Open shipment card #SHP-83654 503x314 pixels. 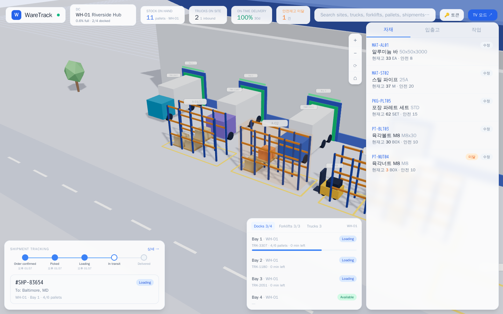[x=85, y=289]
